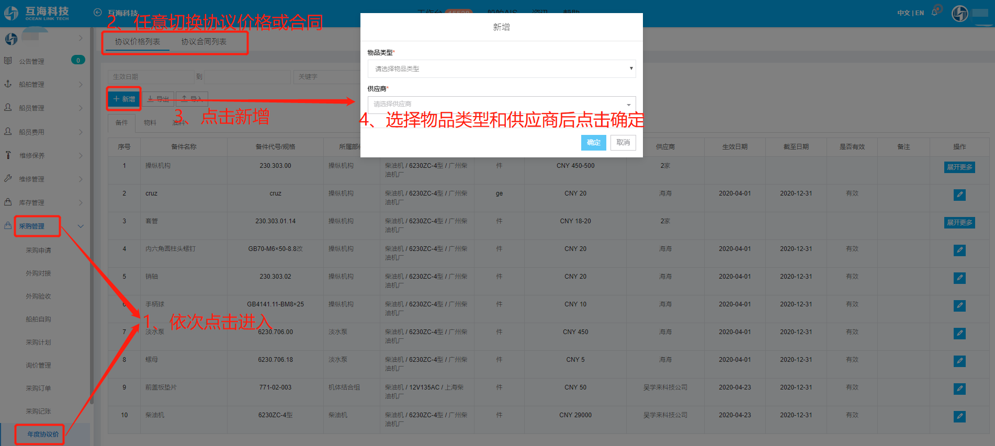Click the company logo in sidebar header
Screen dimensions: 995x446
[x=11, y=38]
